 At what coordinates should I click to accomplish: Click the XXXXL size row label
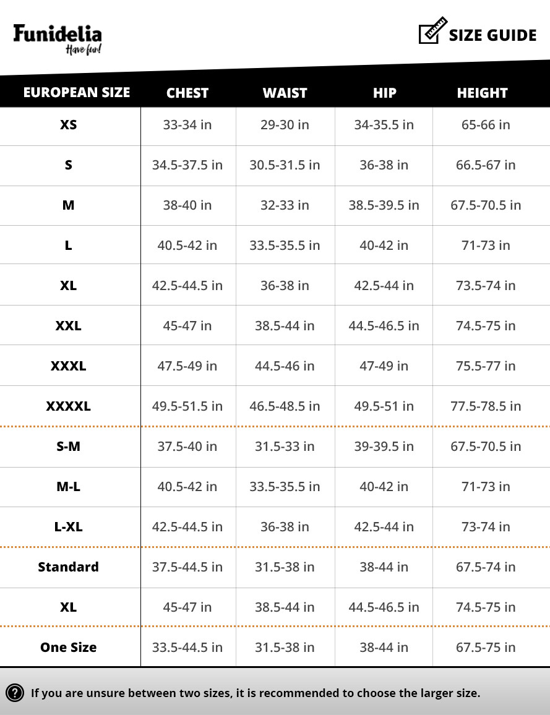tap(69, 406)
